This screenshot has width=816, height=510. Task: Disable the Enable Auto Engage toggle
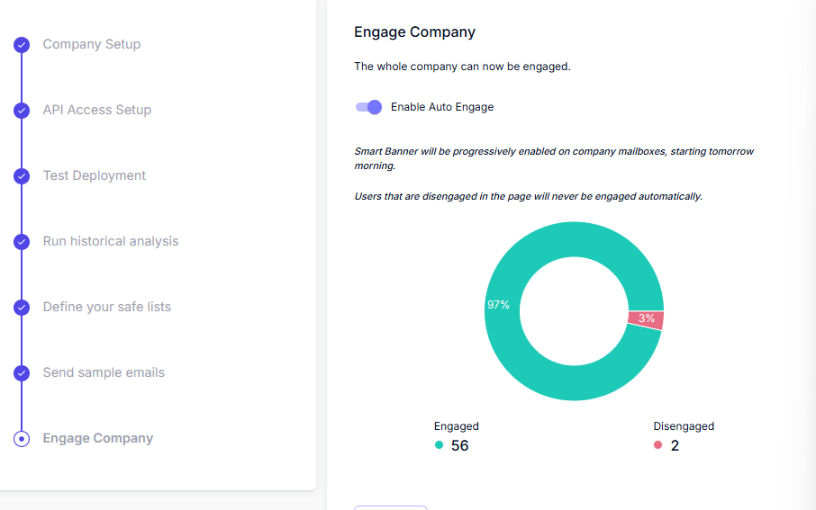(x=368, y=107)
